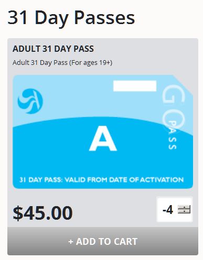The width and height of the screenshot is (203, 260).
Task: Click the large white letter A
Action: point(103,139)
